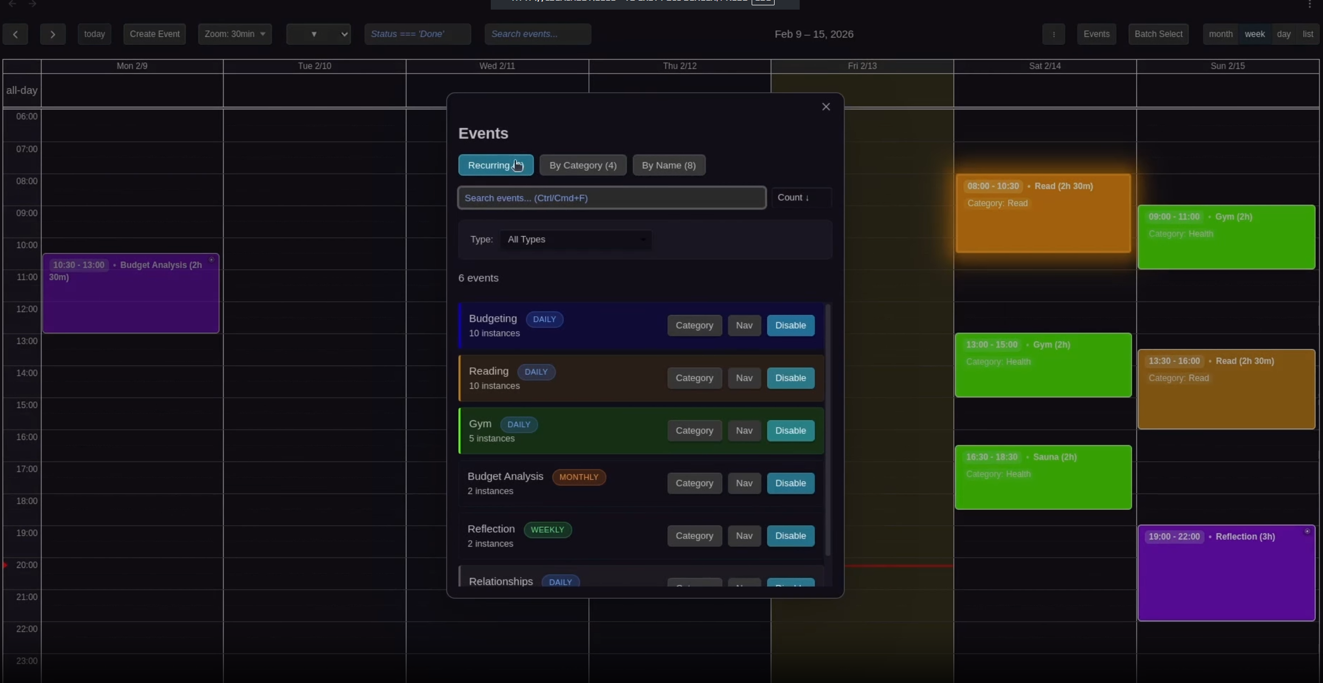Click the Search events (Ctrl/Cmd+F) field

pos(611,198)
